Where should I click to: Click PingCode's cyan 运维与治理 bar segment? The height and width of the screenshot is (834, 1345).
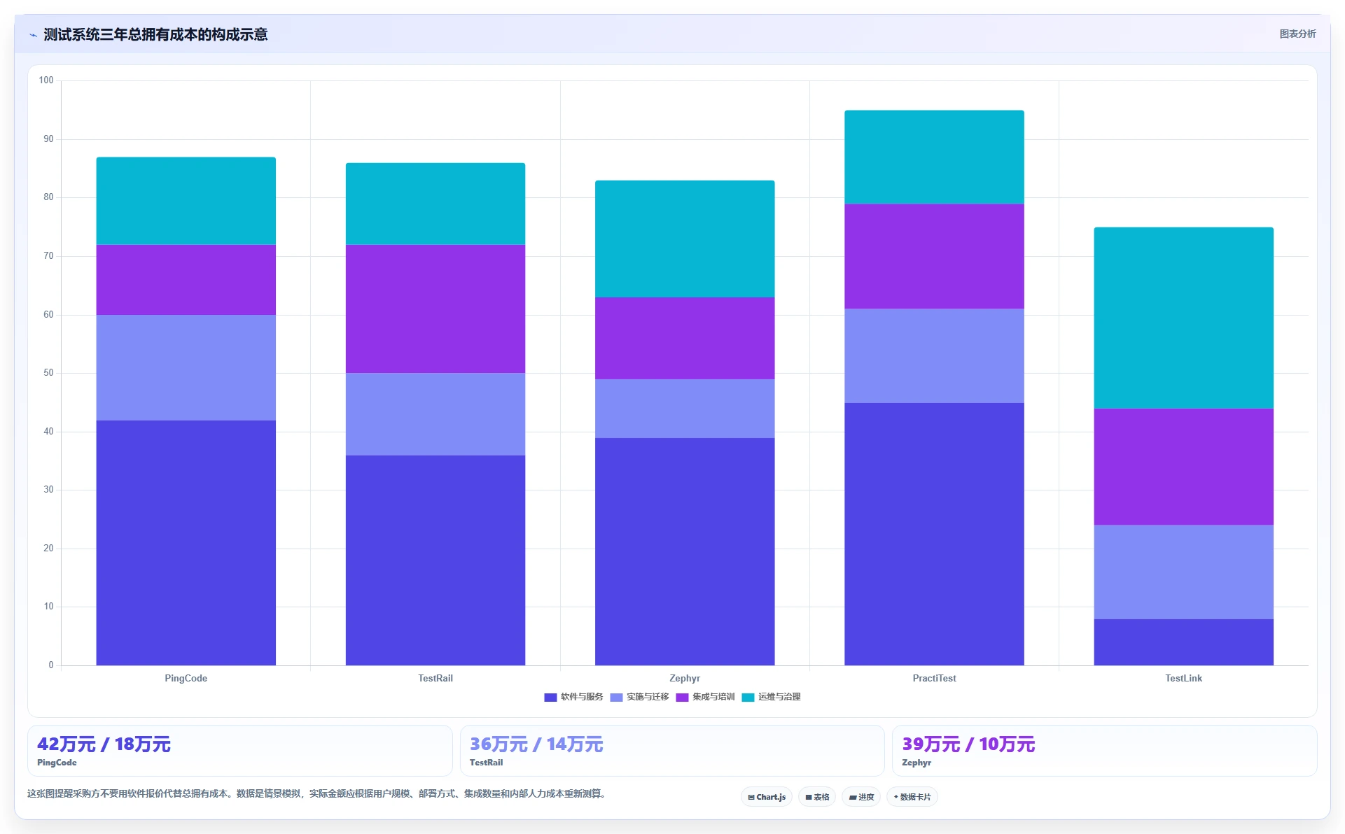(x=186, y=201)
